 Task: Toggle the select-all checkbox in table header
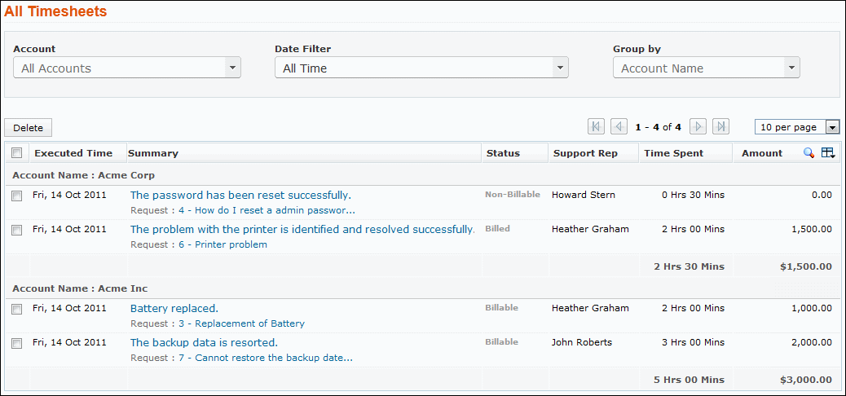pyautogui.click(x=16, y=153)
